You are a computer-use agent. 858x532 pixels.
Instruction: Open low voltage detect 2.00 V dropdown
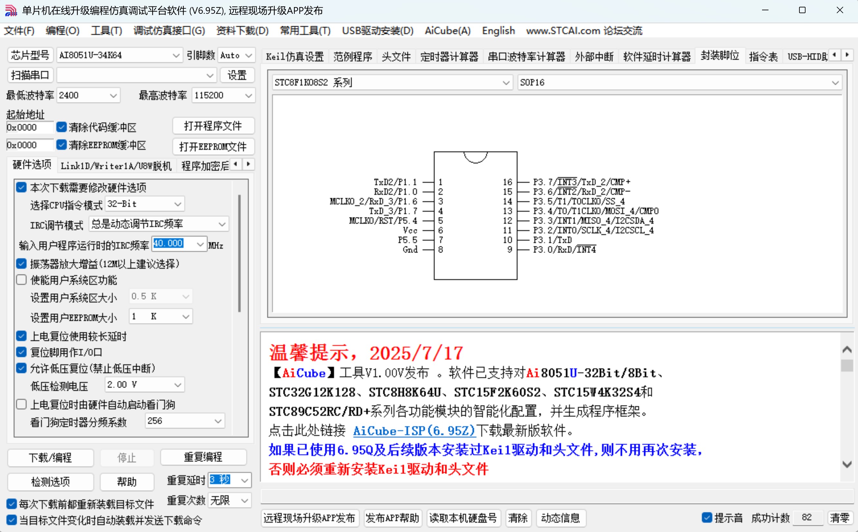click(145, 385)
